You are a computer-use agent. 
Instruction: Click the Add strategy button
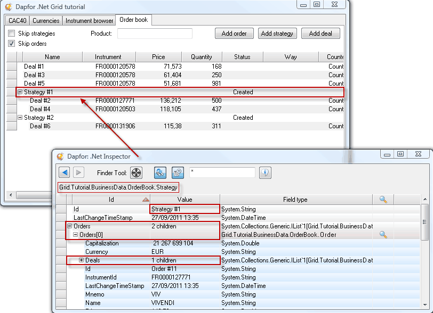[x=277, y=34]
